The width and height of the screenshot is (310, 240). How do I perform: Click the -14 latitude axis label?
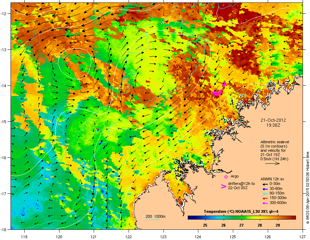tap(4, 85)
